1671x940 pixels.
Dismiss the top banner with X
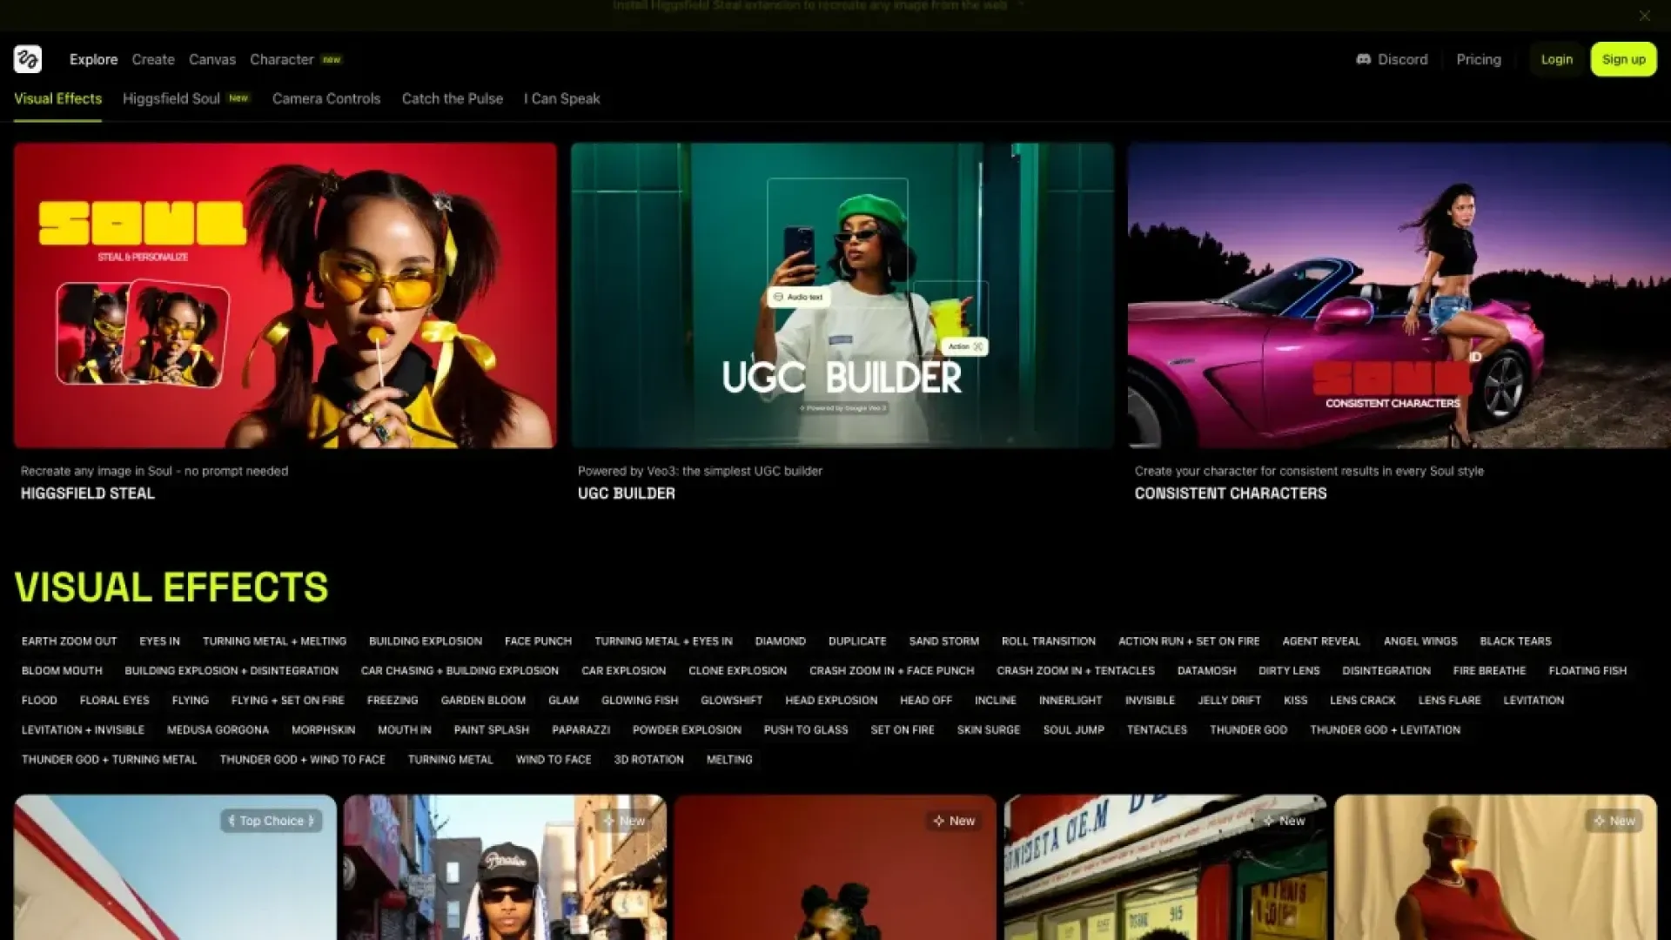coord(1644,16)
